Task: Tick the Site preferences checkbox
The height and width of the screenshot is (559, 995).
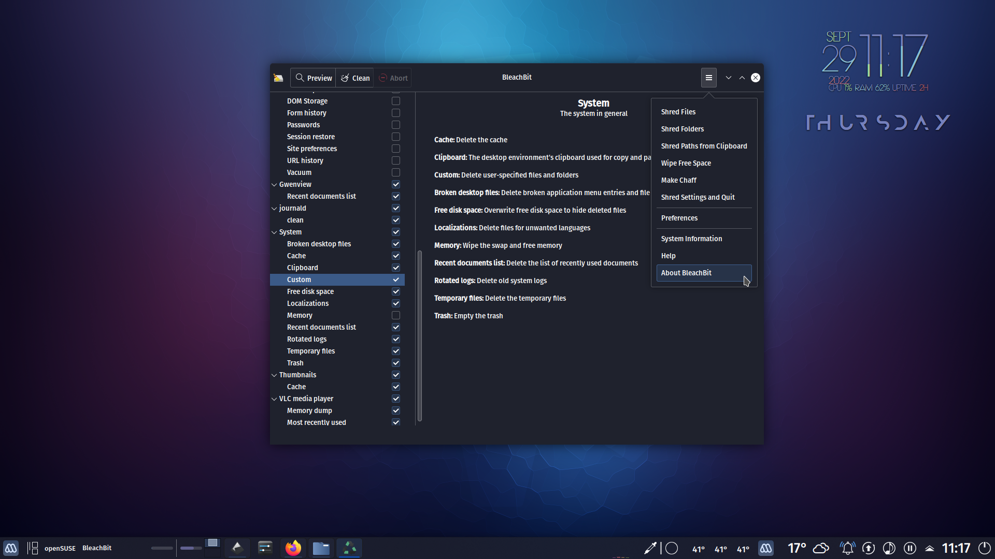Action: coord(396,149)
